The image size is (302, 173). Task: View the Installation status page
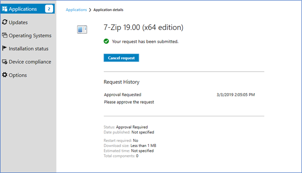(28, 49)
